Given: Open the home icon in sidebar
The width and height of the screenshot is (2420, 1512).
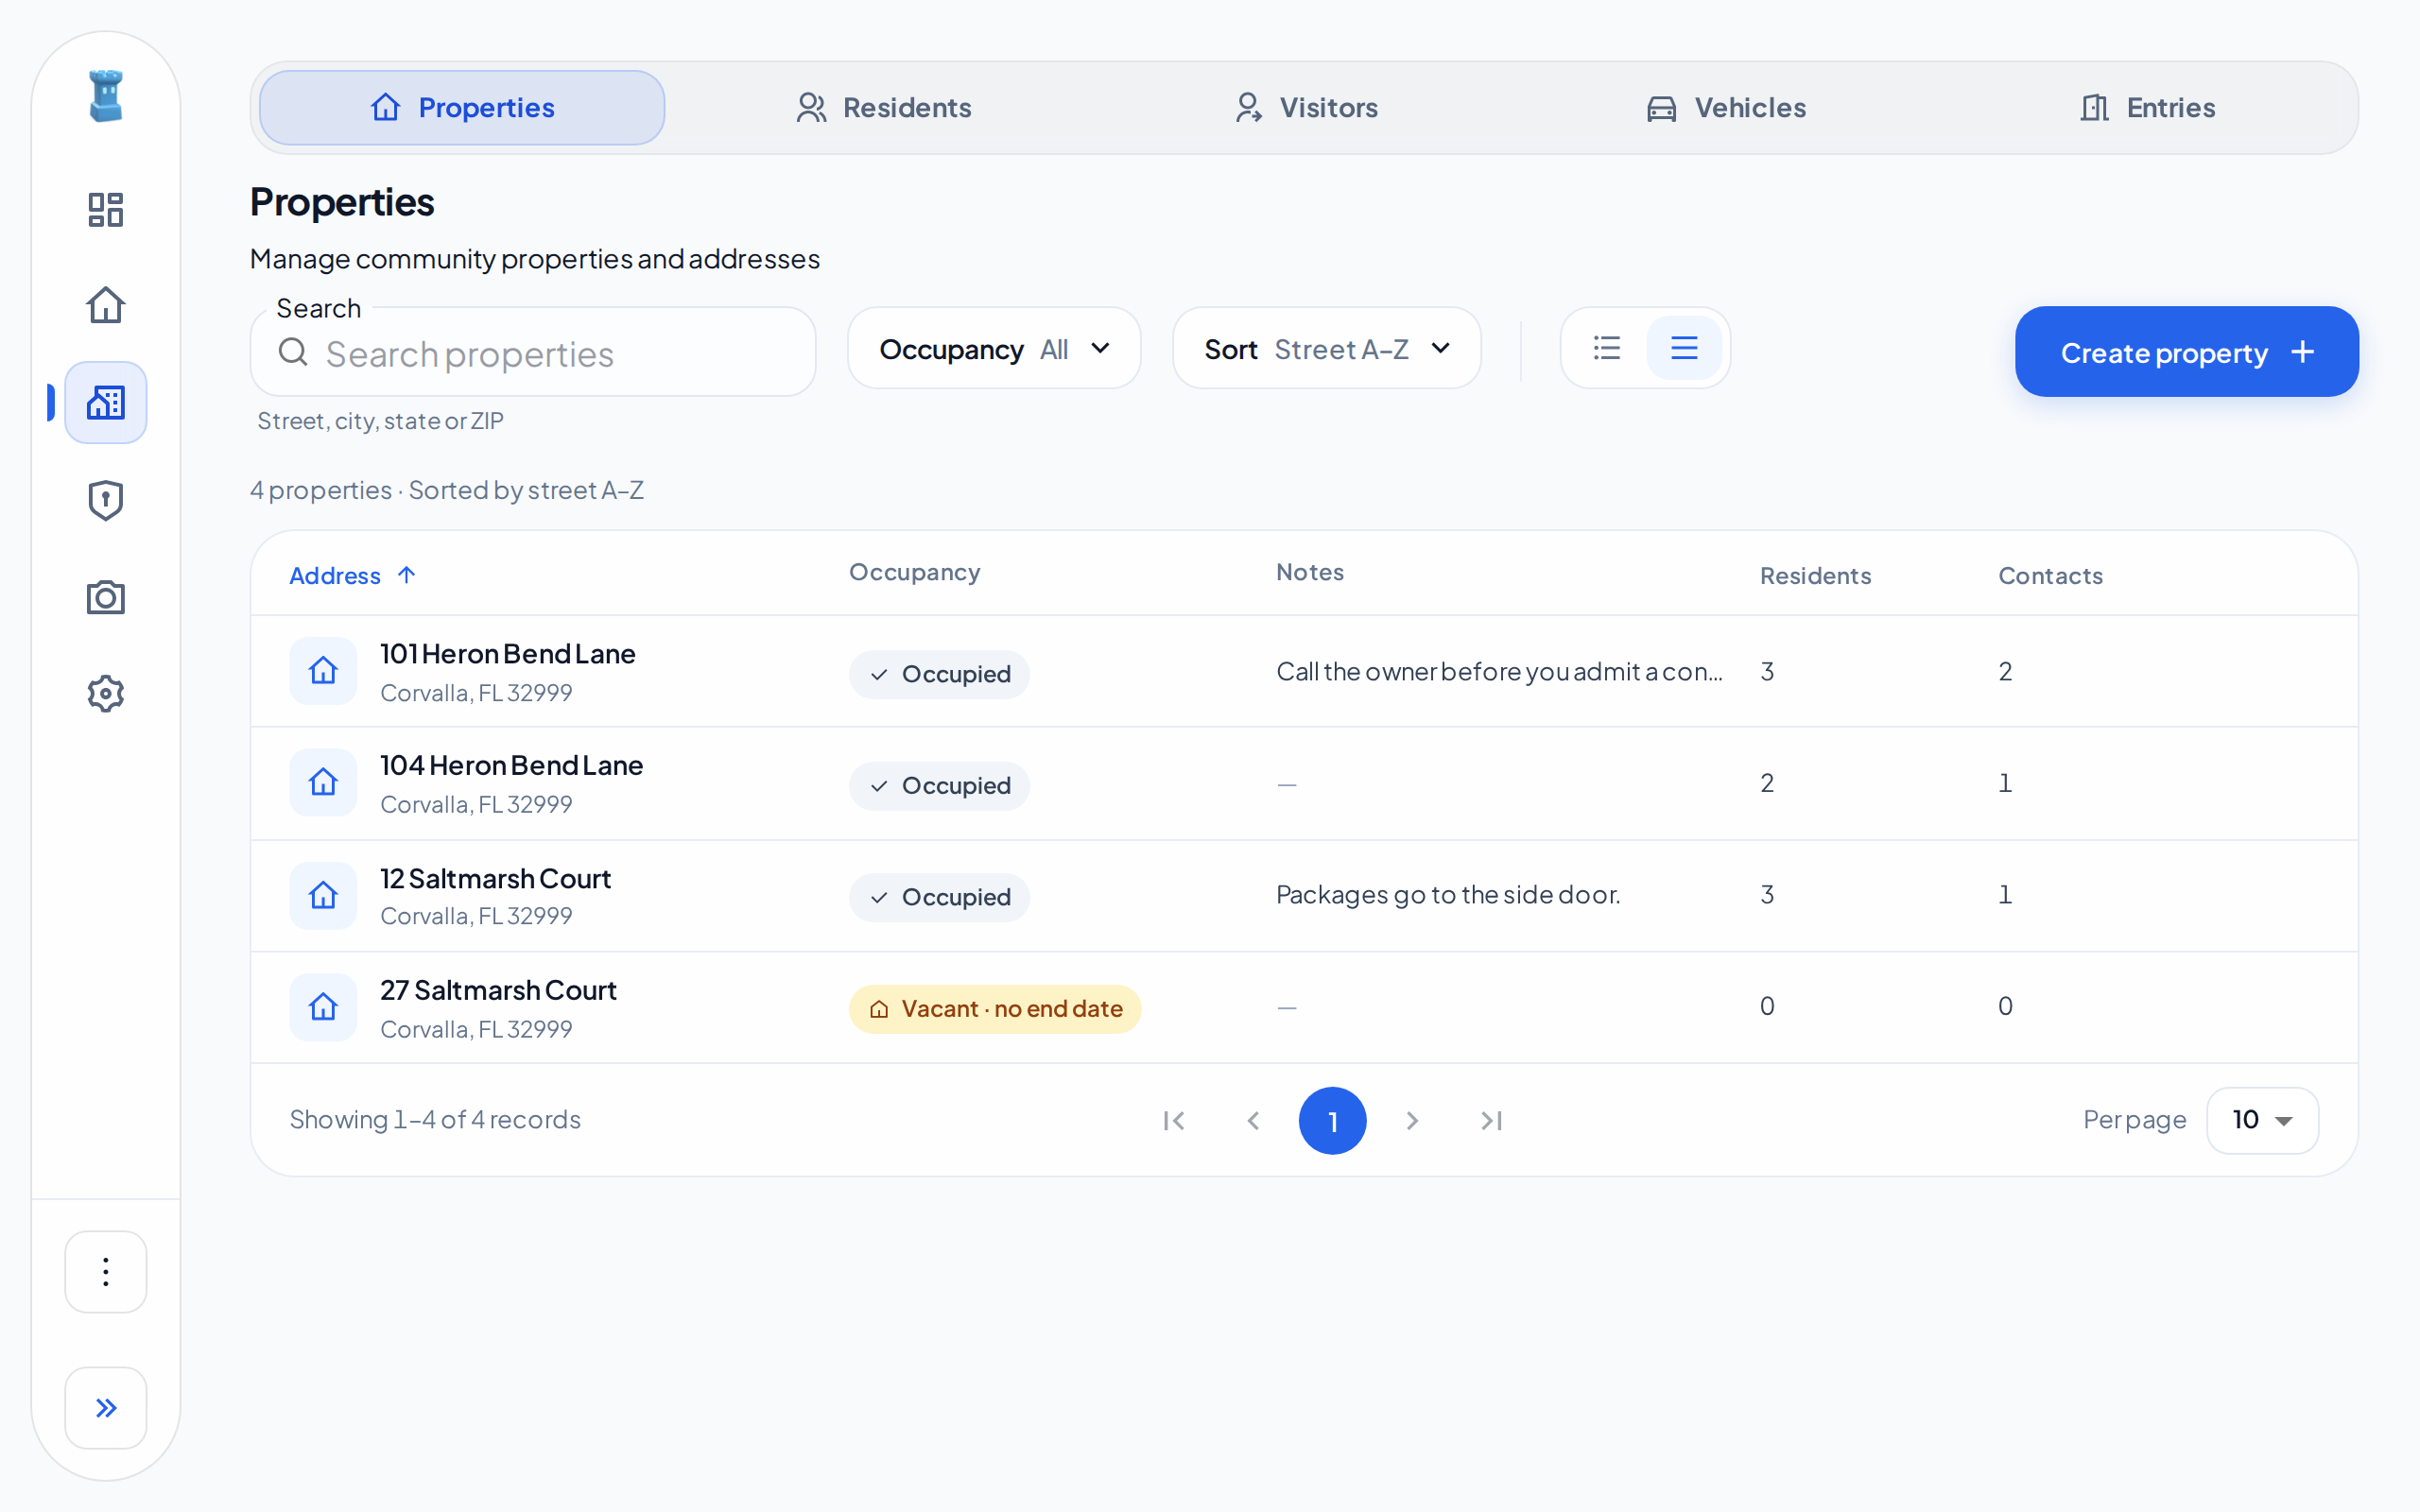Looking at the screenshot, I should (x=105, y=305).
